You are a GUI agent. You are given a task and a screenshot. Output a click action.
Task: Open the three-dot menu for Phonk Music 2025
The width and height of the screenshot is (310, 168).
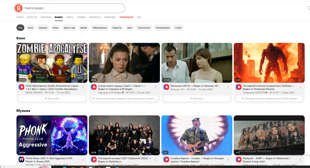tap(83, 159)
